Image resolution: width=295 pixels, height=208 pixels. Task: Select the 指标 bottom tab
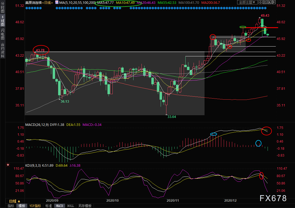point(11,206)
